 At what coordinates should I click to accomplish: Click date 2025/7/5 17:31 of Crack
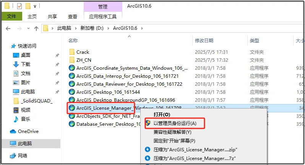tap(211, 52)
